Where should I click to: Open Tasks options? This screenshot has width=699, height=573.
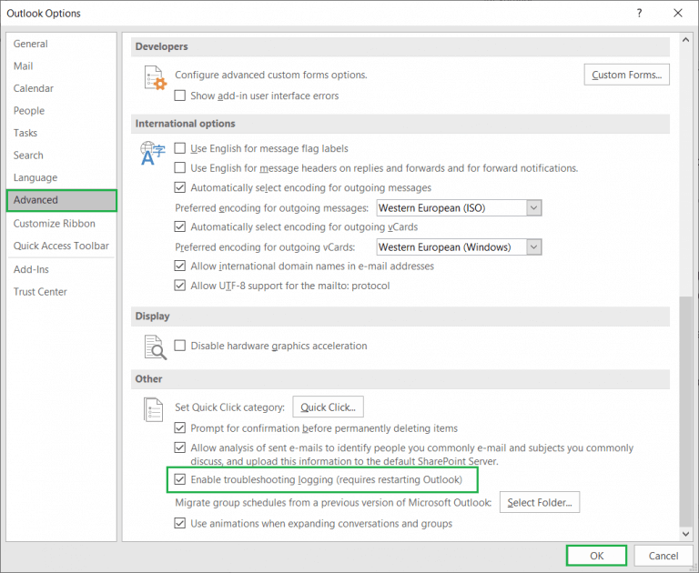coord(62,133)
